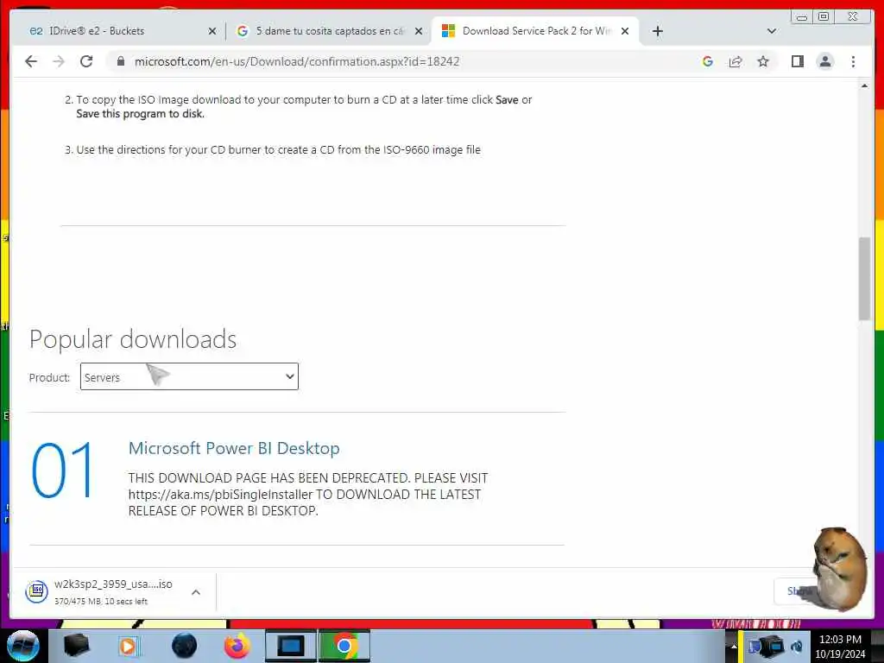This screenshot has width=884, height=663.
Task: Reload the Microsoft download page
Action: (x=86, y=61)
